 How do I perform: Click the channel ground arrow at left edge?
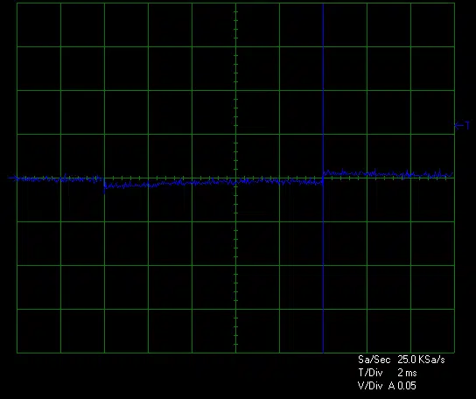click(12, 178)
